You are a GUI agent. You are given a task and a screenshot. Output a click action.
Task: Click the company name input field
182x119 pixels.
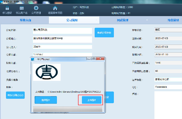[x=62, y=31]
